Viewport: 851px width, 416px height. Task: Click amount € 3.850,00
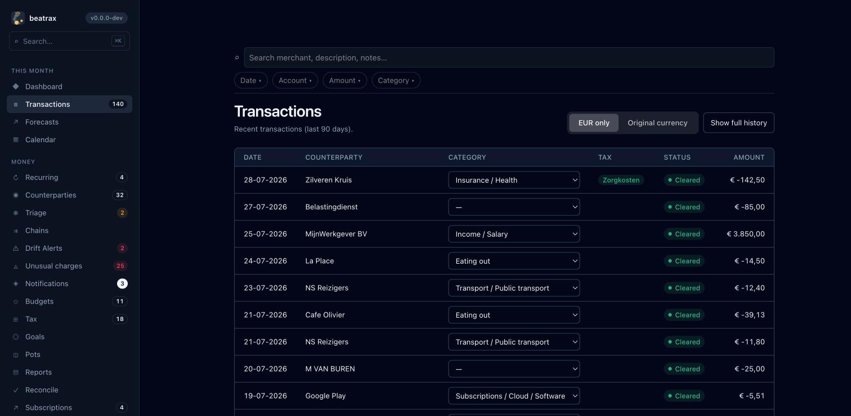pyautogui.click(x=746, y=234)
